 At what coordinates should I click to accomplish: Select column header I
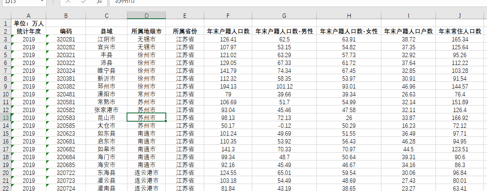(x=408, y=16)
